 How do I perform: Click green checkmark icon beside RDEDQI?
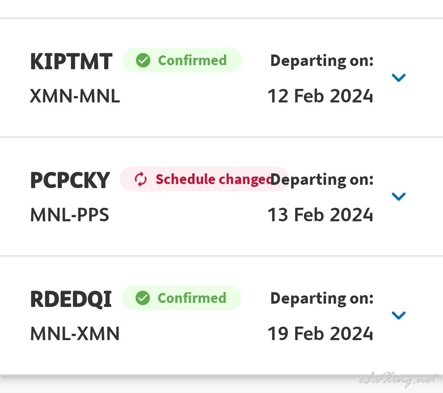pyautogui.click(x=143, y=298)
